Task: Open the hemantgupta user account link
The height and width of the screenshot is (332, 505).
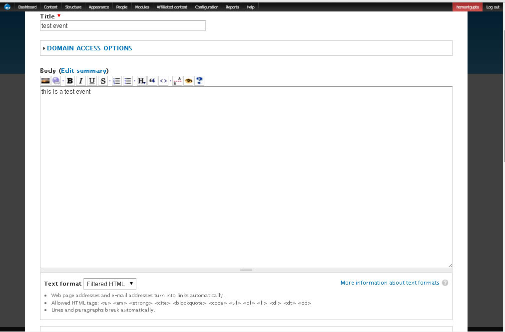Action: click(x=468, y=7)
